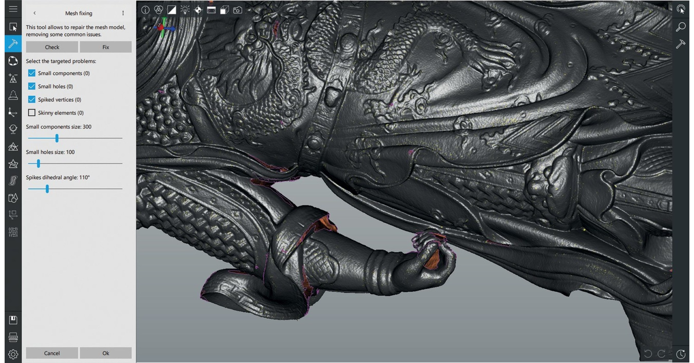Open settings gear icon
The width and height of the screenshot is (694, 363).
pyautogui.click(x=13, y=354)
